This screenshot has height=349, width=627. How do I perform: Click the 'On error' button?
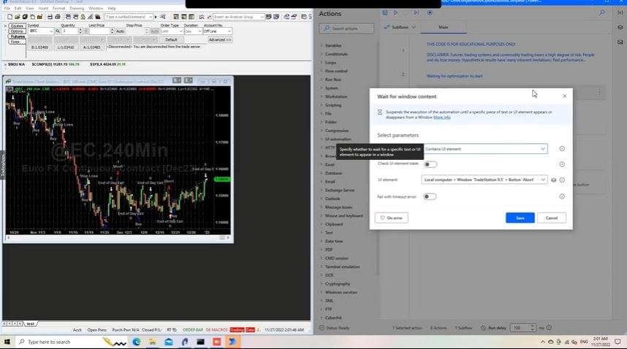coord(391,218)
